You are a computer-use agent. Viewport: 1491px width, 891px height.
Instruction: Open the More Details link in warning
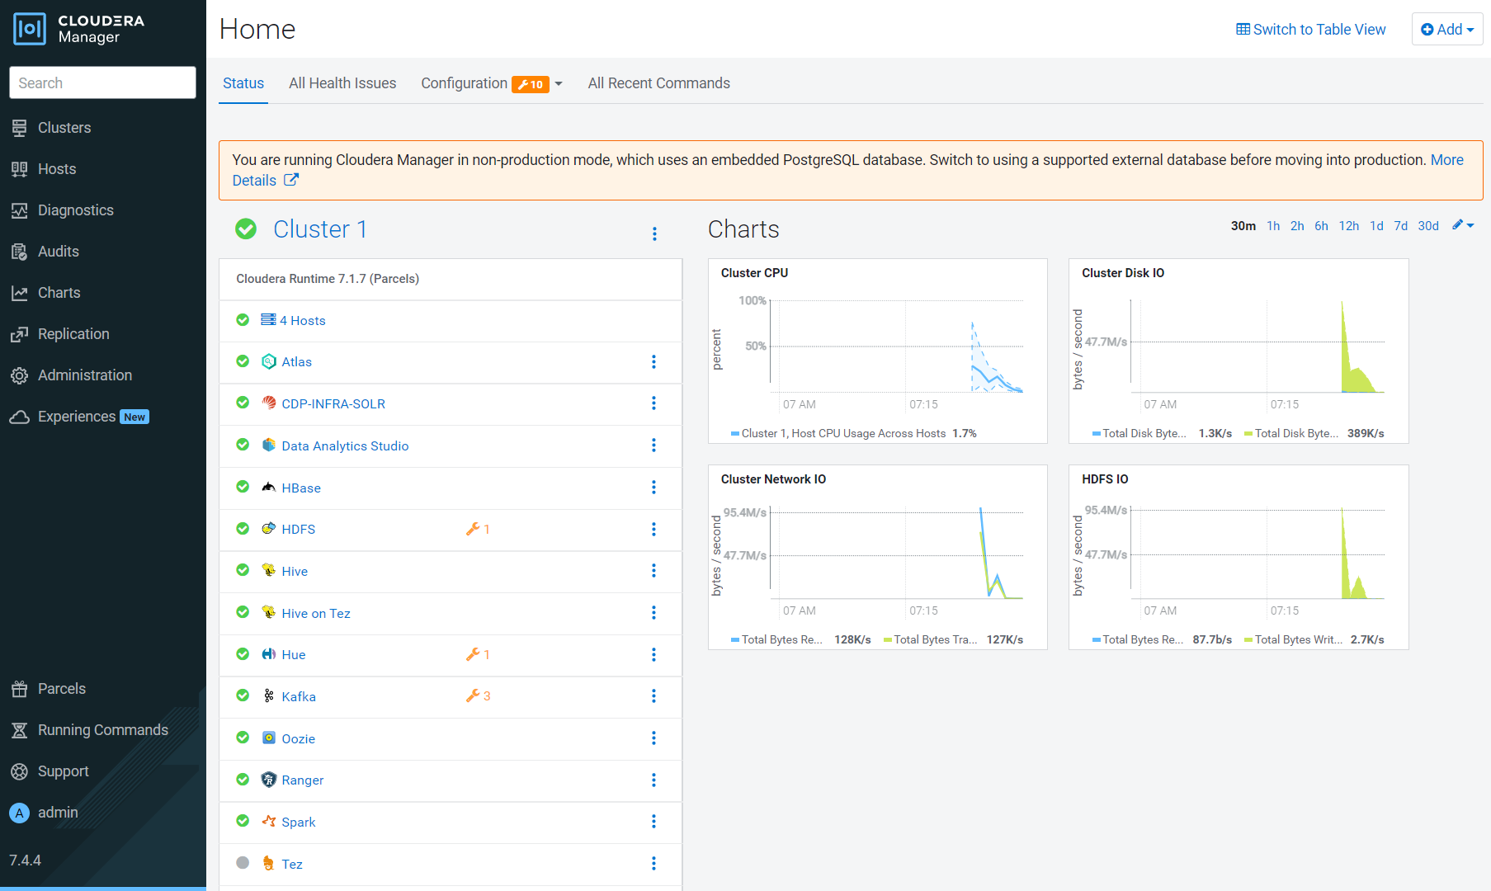[x=1447, y=159]
